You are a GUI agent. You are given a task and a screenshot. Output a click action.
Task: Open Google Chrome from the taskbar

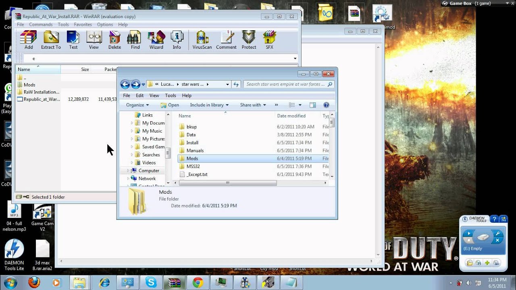(198, 282)
